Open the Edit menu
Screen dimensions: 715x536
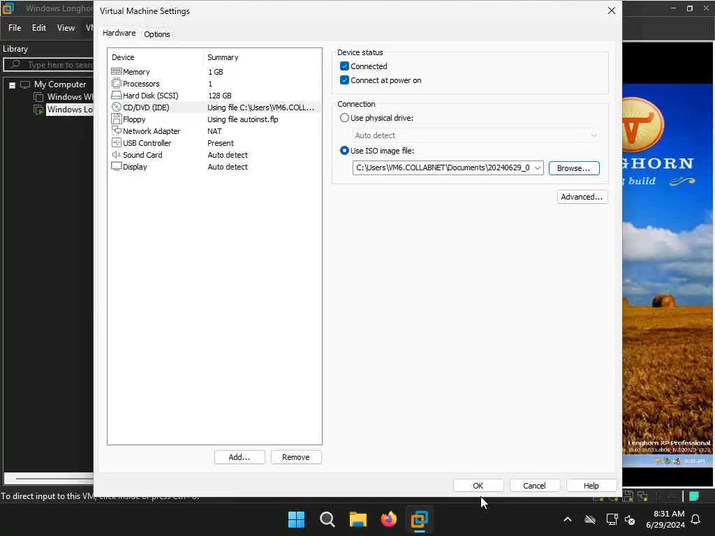39,28
